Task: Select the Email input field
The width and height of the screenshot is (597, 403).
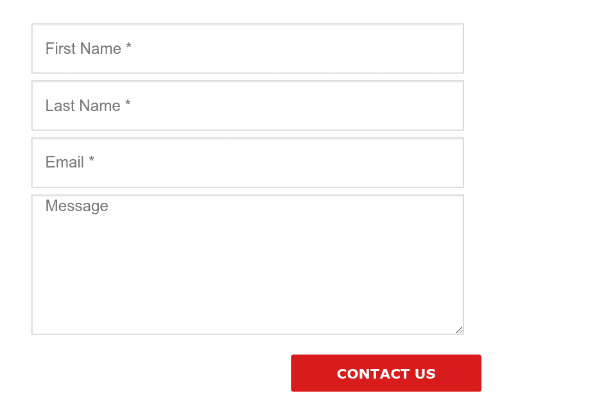Action: 248,162
